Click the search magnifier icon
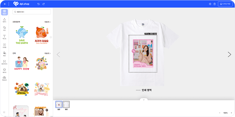The width and height of the screenshot is (235, 117). click(15, 12)
